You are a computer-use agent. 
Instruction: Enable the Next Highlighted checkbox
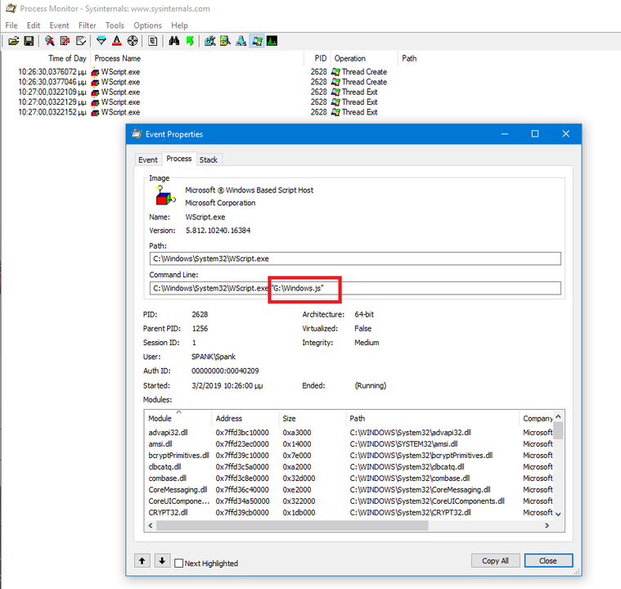tap(179, 564)
